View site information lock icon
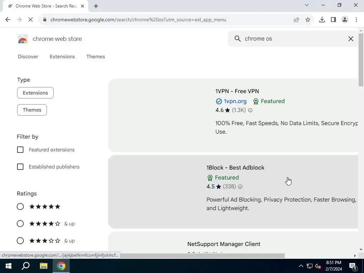 [45, 20]
